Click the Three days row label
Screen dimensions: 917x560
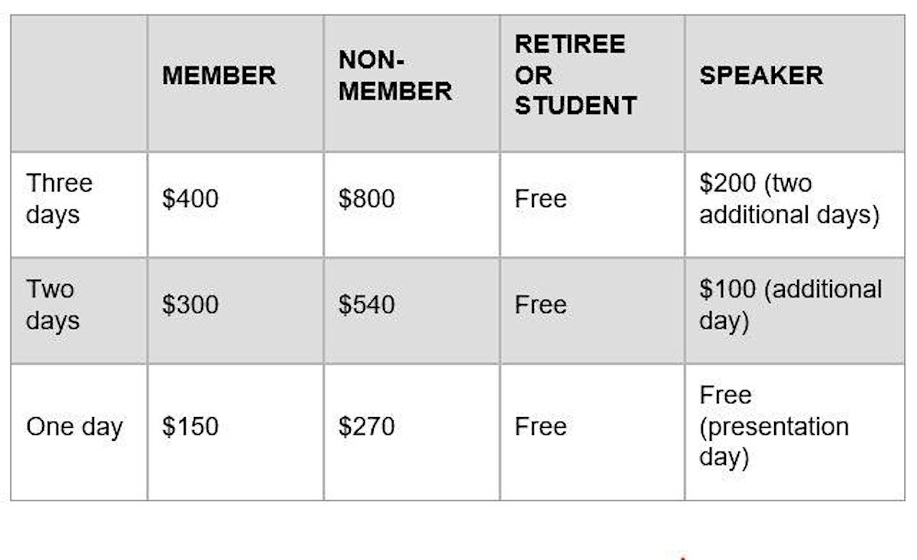pyautogui.click(x=59, y=199)
